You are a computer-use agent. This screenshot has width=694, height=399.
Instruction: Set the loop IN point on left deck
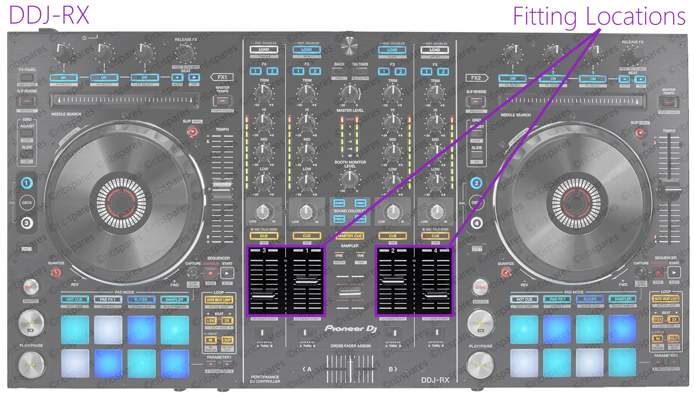tap(210, 340)
